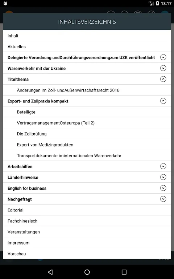This screenshot has width=174, height=279.
Task: Open the Aktuelles entry
Action: [87, 46]
